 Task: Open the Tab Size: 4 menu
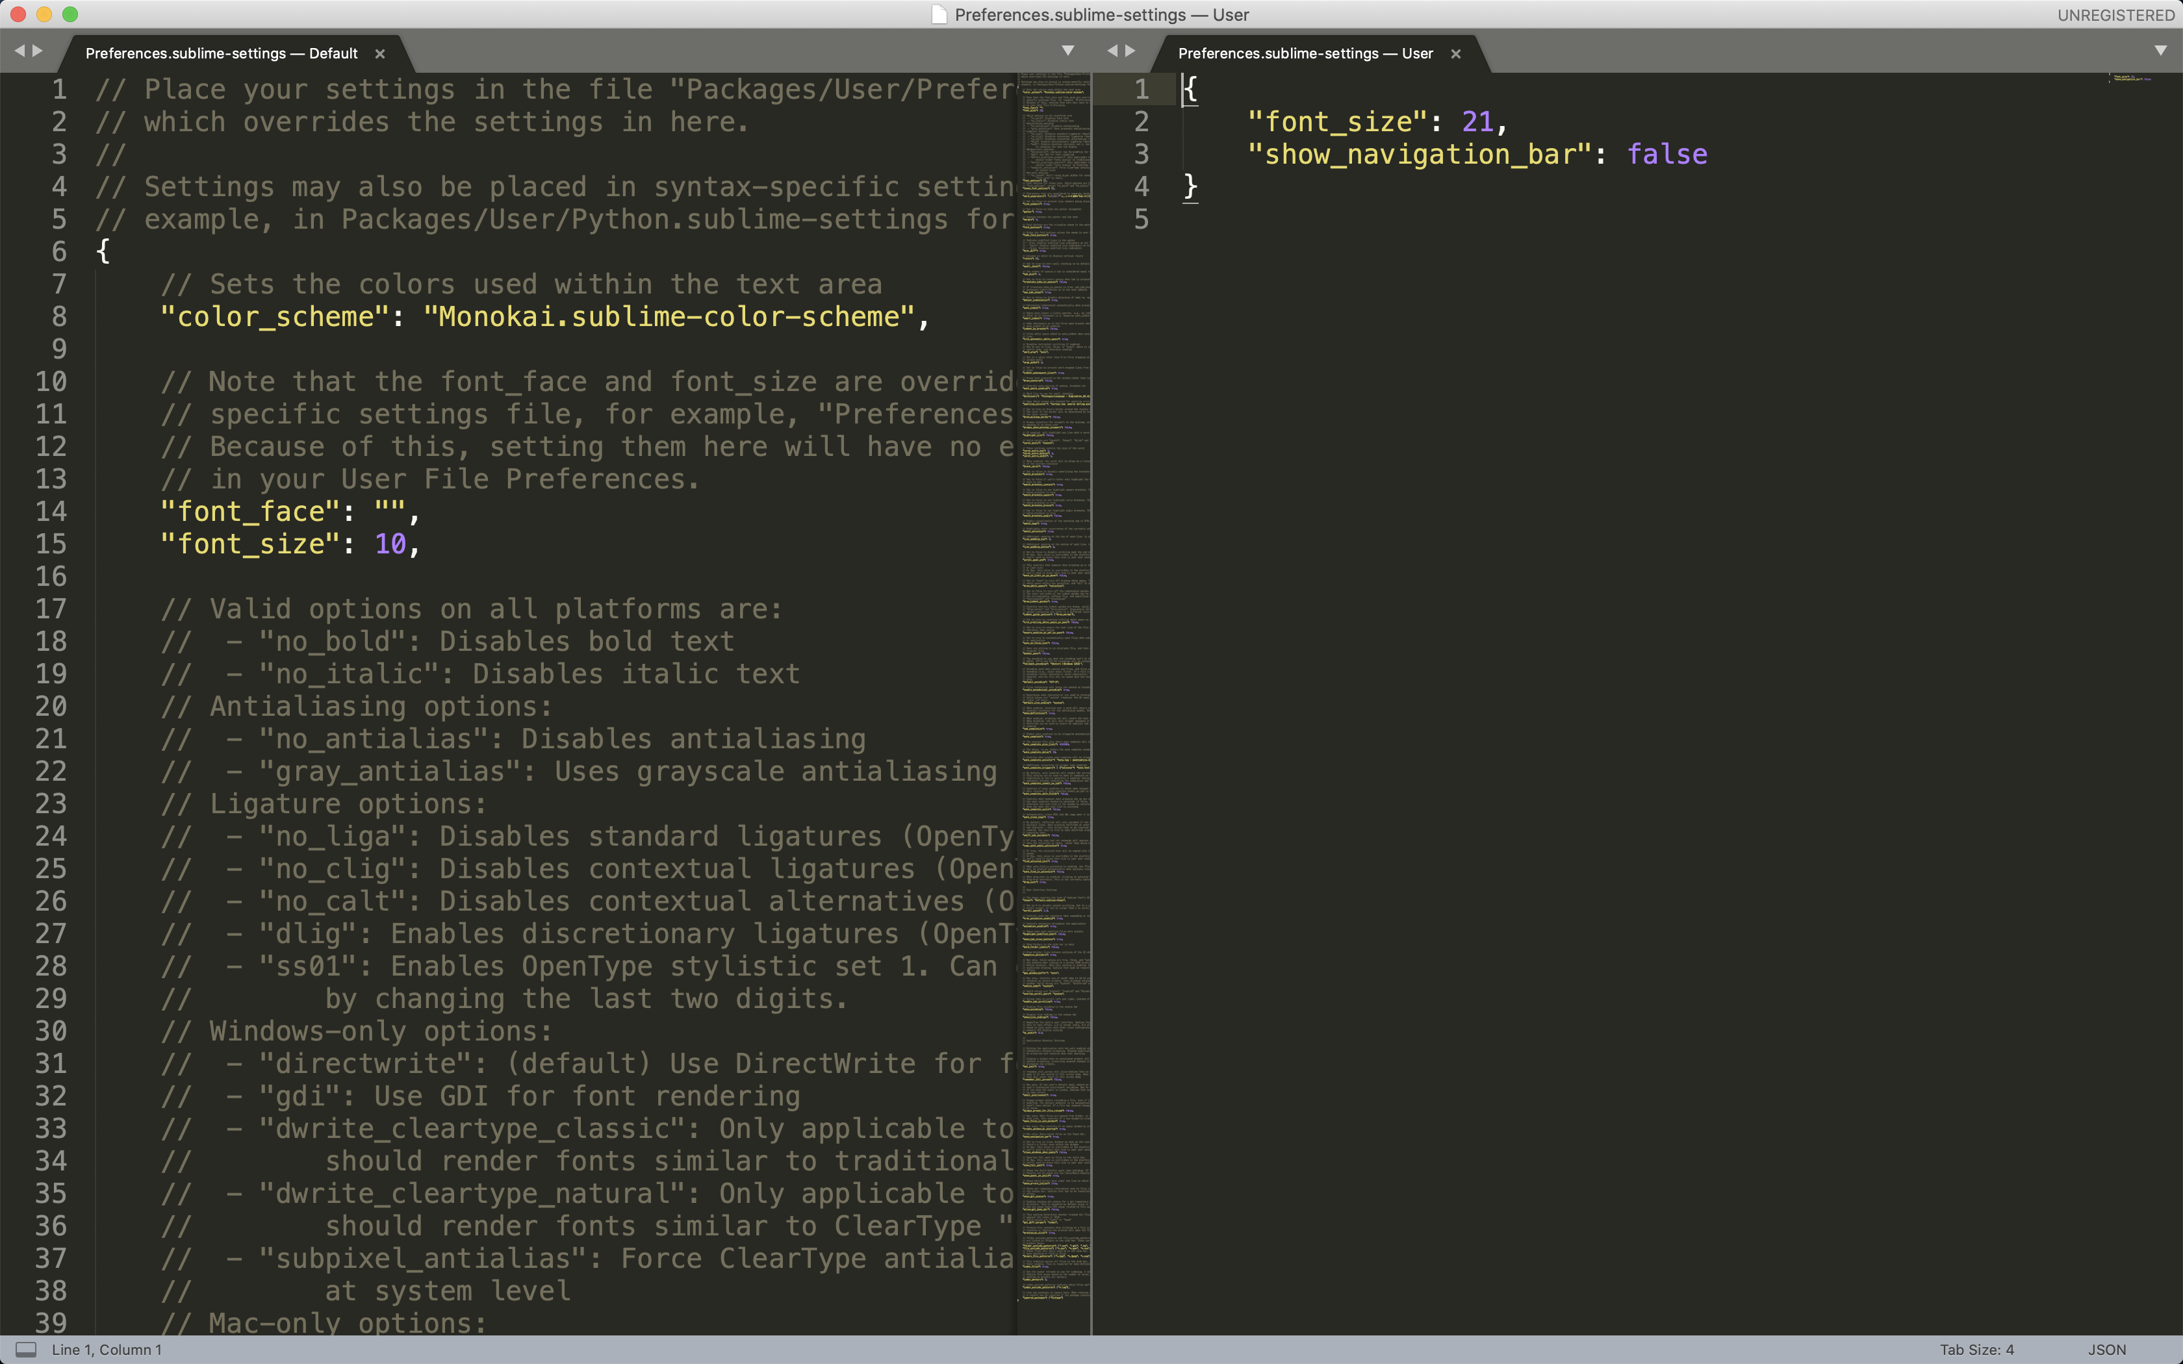point(1976,1350)
